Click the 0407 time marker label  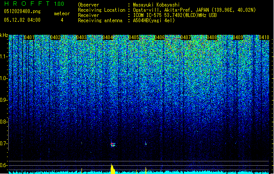coord(186,37)
